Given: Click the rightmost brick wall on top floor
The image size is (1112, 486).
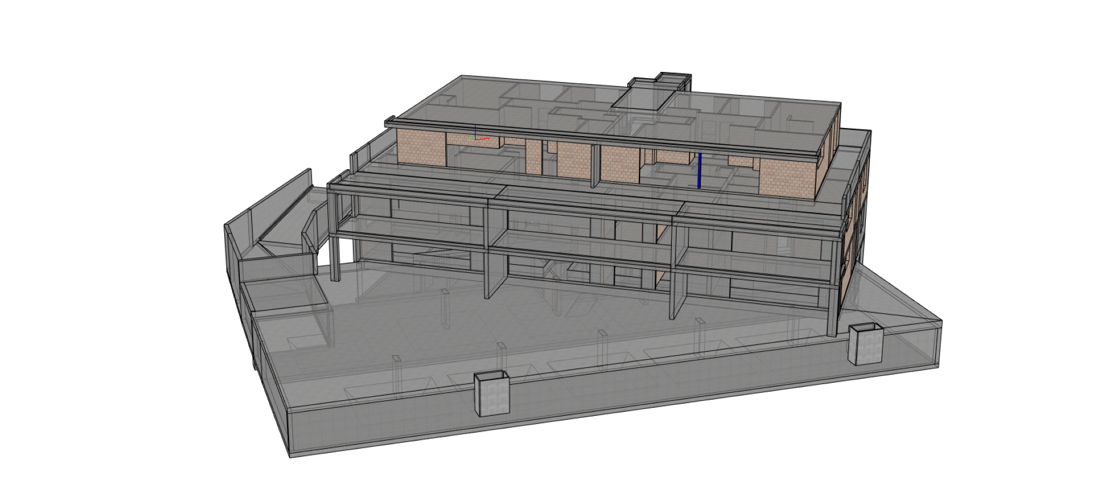Looking at the screenshot, I should 785,178.
